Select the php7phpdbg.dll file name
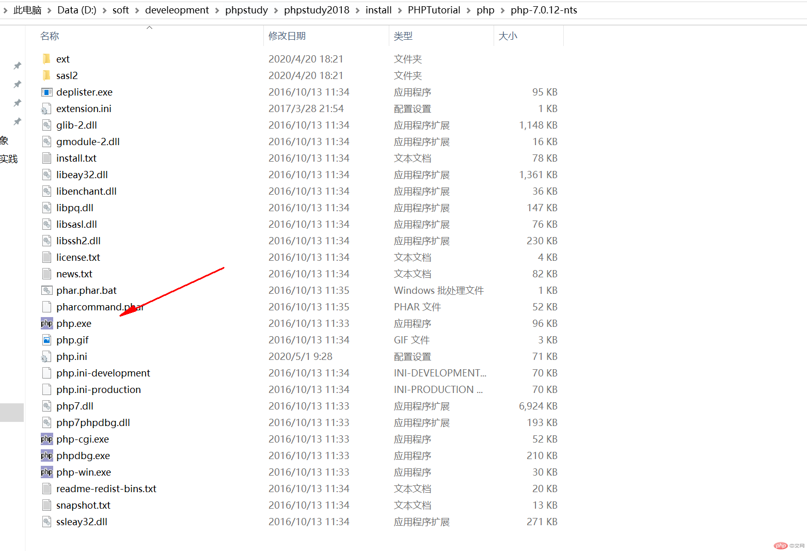 click(93, 422)
